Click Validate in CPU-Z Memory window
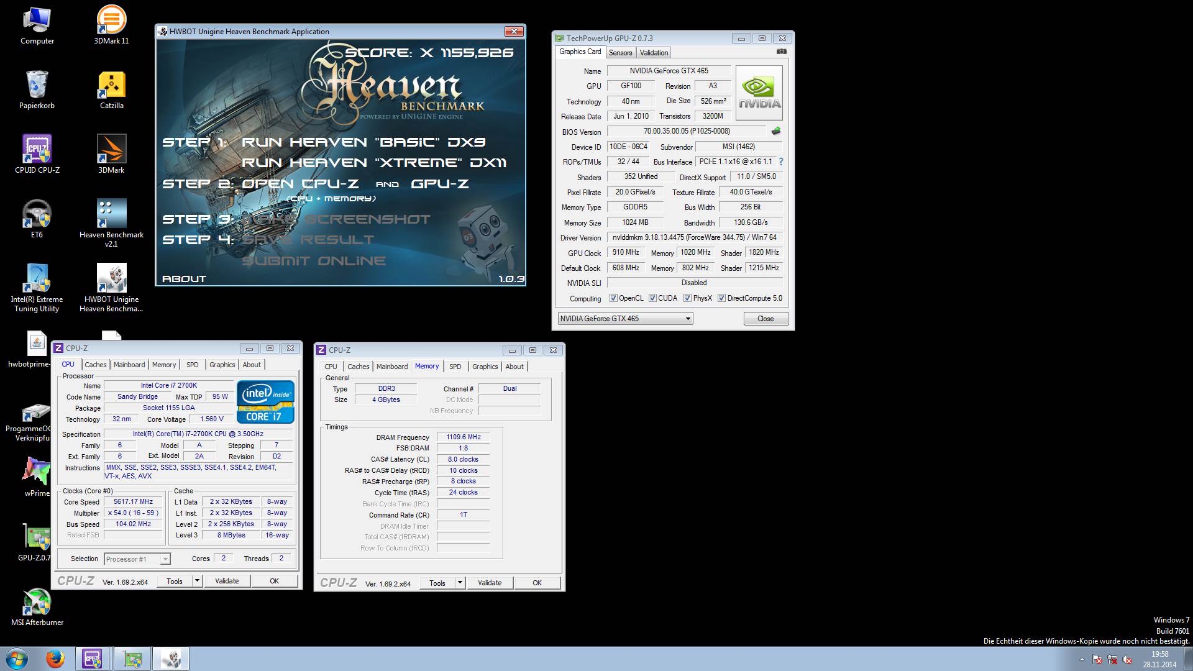This screenshot has height=671, width=1193. 490,583
